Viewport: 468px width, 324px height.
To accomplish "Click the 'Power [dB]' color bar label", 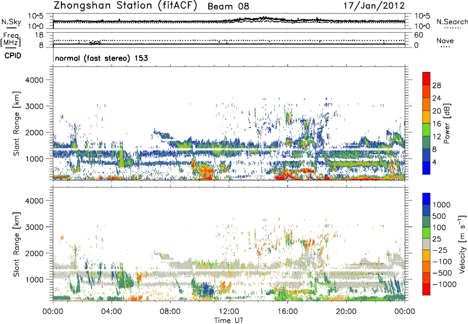I will 447,123.
